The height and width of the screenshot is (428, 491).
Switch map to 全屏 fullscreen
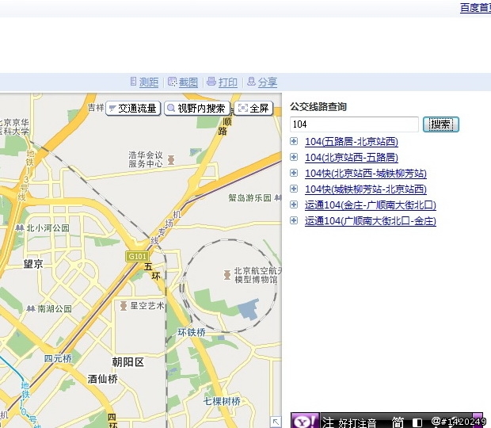[x=253, y=109]
